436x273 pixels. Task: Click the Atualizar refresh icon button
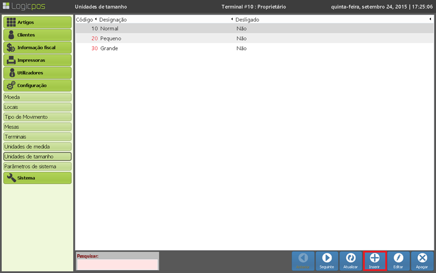350,260
